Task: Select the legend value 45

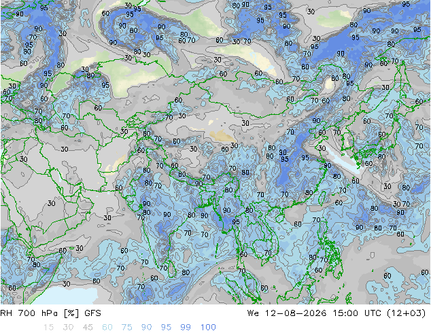Action: (88, 328)
